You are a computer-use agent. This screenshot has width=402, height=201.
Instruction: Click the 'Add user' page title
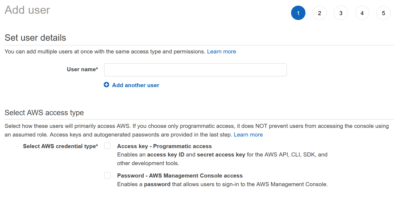pos(27,10)
